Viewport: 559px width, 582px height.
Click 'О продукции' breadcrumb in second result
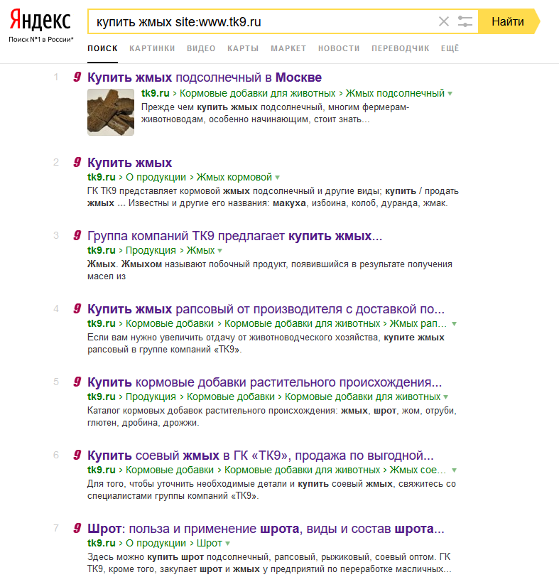point(156,177)
